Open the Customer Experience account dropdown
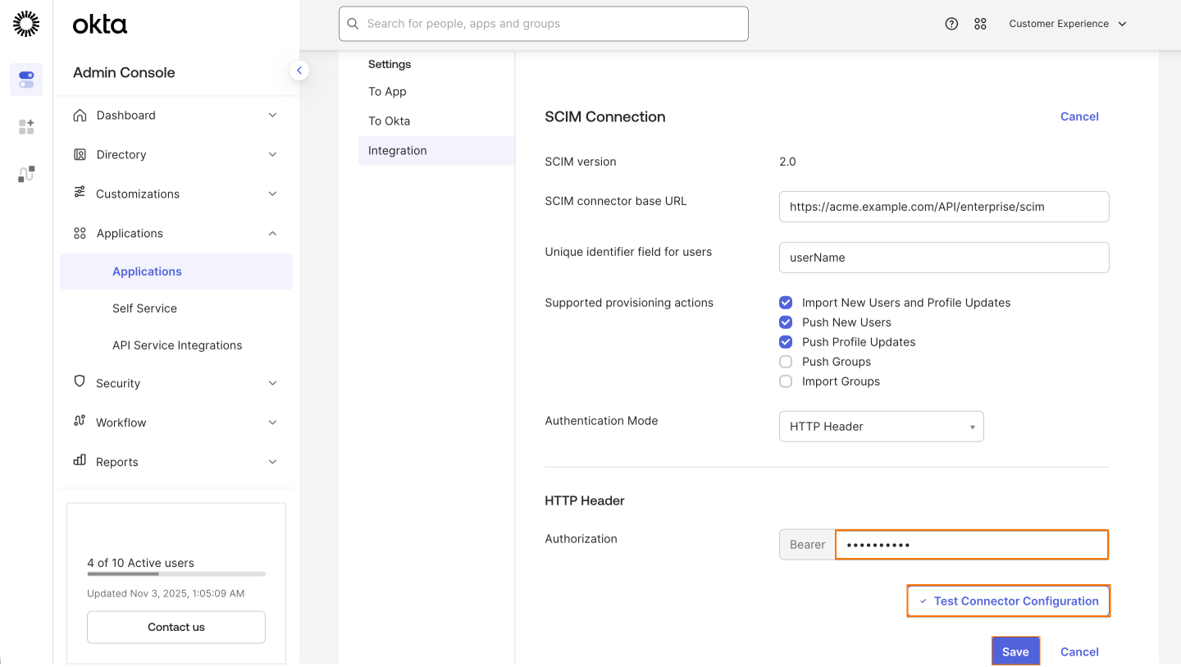The image size is (1181, 667). pyautogui.click(x=1067, y=23)
